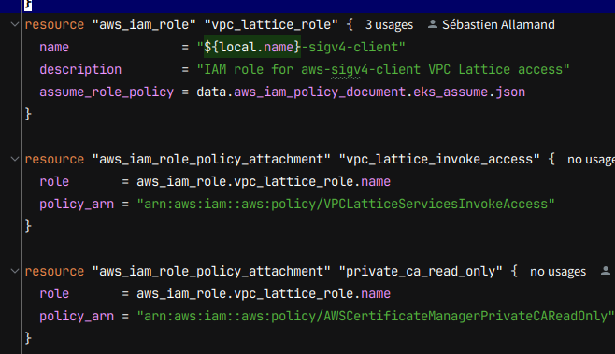
Task: Click 'role' attribute in private_ca_read_only block
Action: point(54,294)
